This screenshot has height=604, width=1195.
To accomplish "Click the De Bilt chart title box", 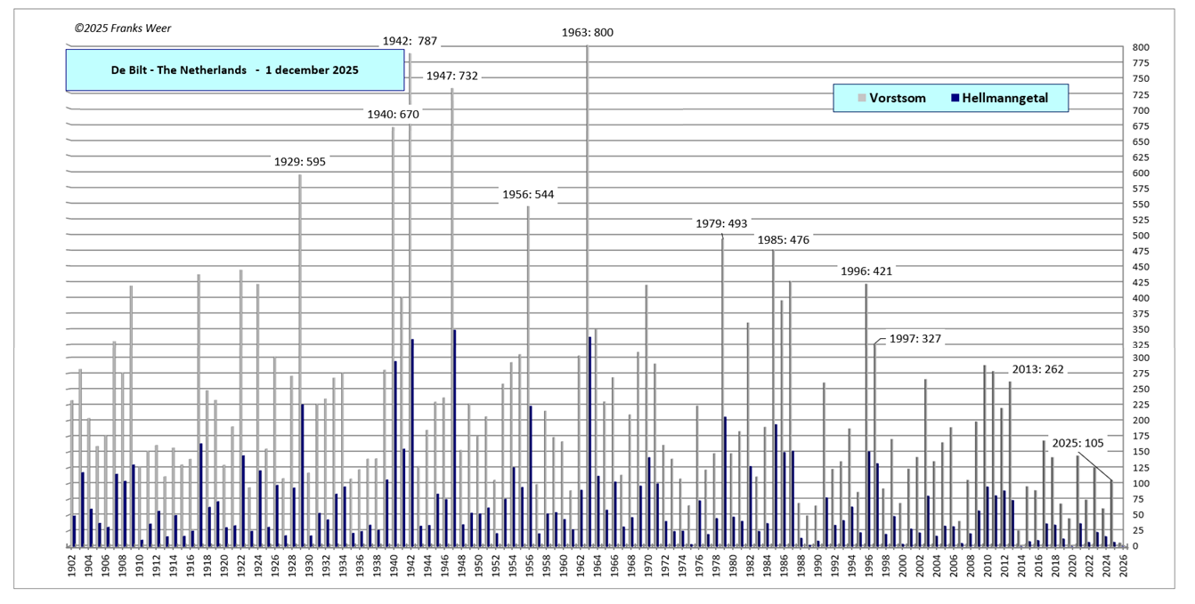I will click(235, 70).
